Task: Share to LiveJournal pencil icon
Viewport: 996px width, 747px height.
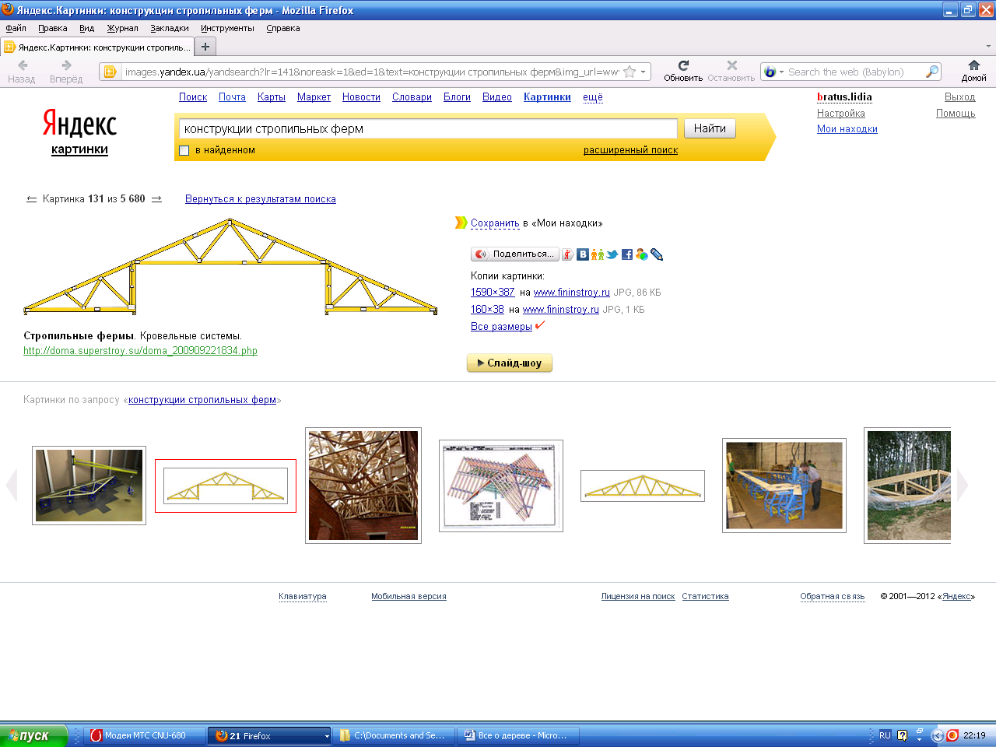Action: 656,254
